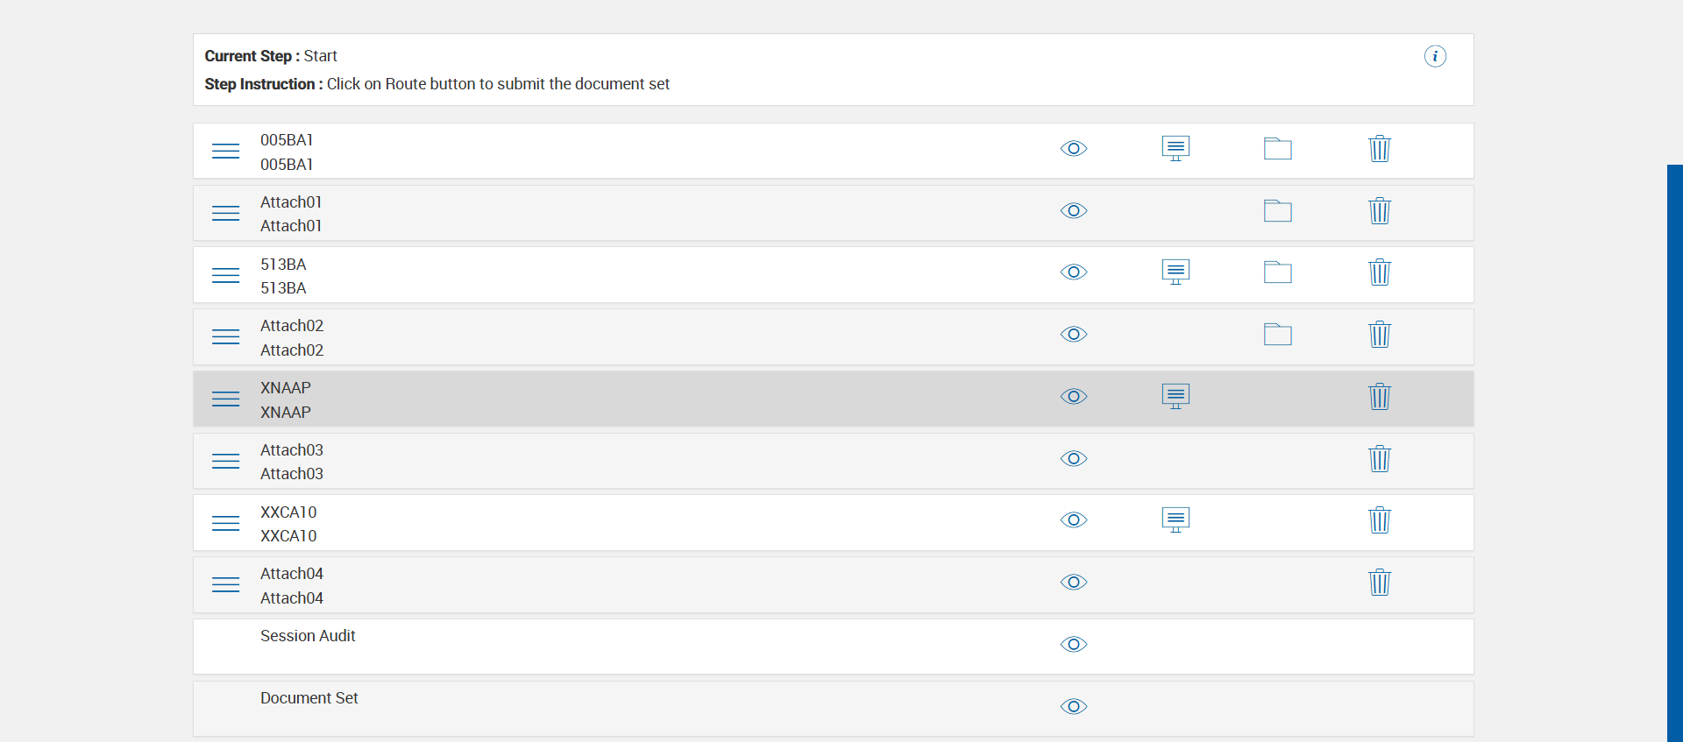Screen dimensions: 1683x742
Task: Click the reorder handle for XNAAP row
Action: coord(225,399)
